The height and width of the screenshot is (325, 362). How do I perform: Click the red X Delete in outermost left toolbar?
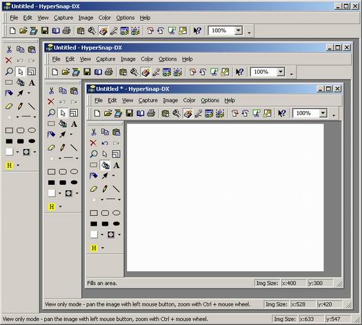[9, 60]
